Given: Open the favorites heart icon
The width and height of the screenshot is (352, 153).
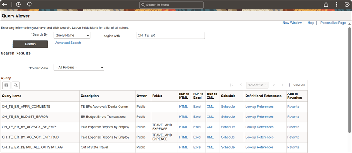Looking at the screenshot, I should pos(29,4).
